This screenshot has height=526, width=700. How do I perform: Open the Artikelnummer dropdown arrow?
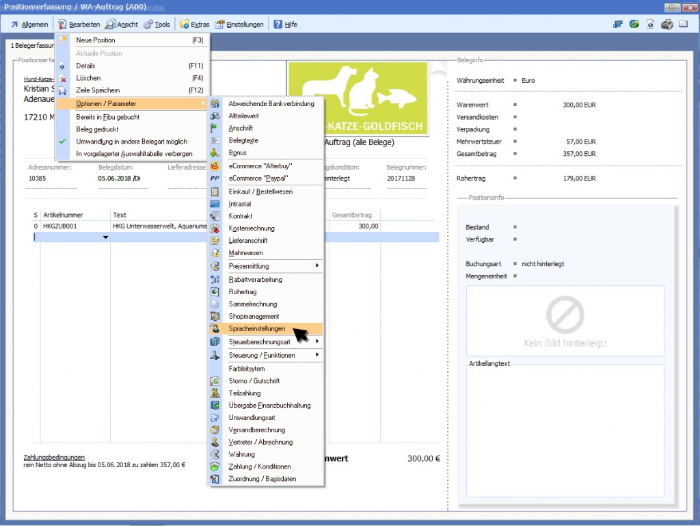coord(105,237)
